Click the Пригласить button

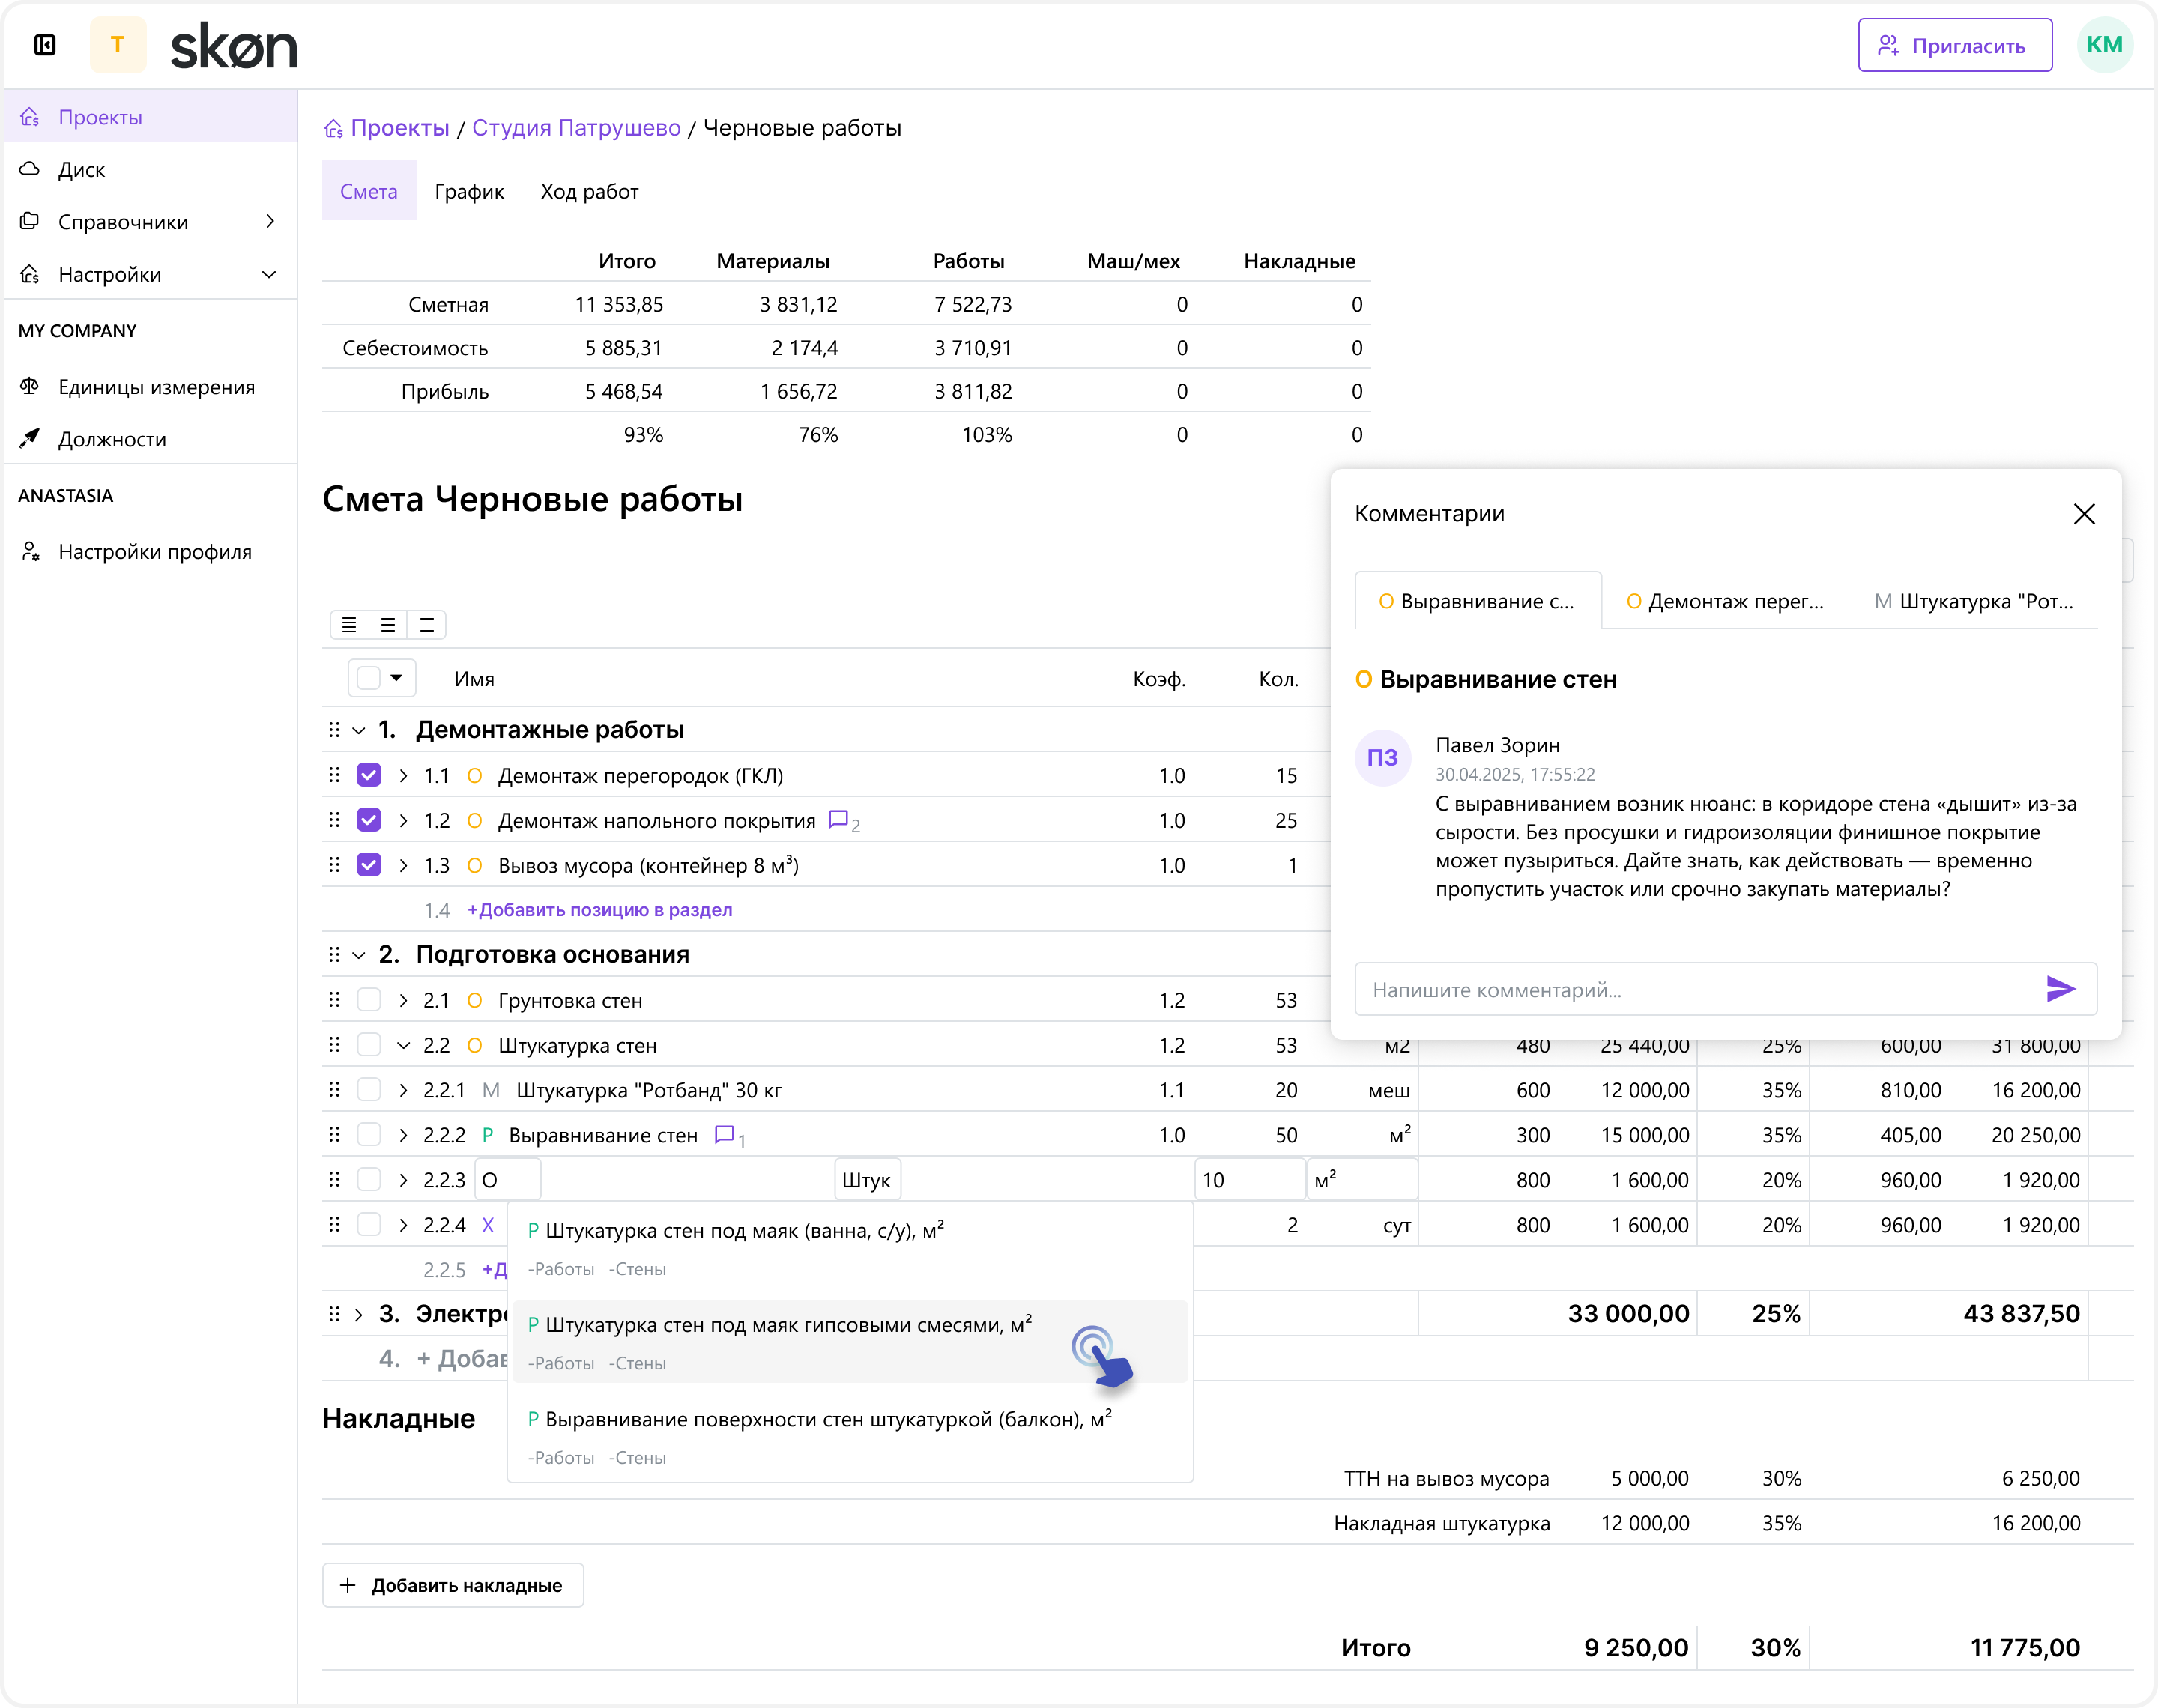1954,46
